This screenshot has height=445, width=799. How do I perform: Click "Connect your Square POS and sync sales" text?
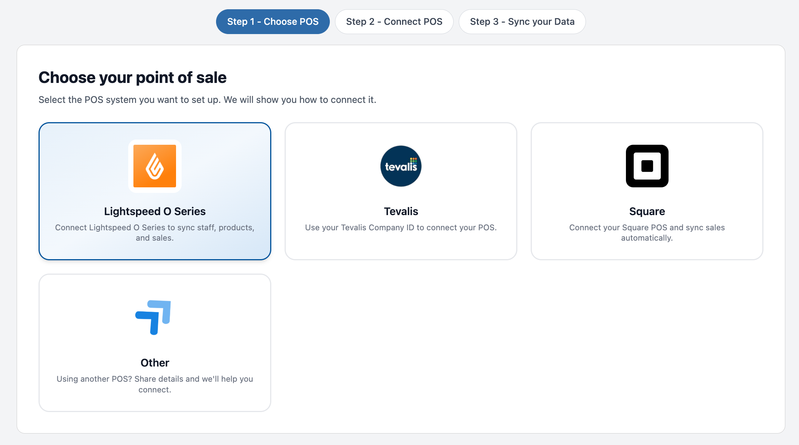(x=647, y=232)
